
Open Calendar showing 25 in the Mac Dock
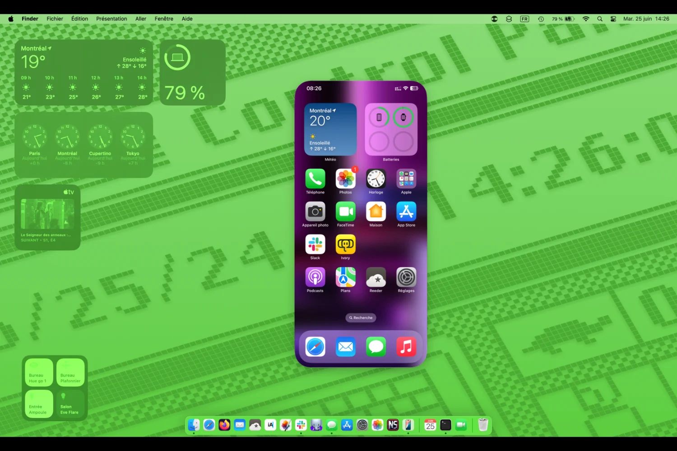430,425
